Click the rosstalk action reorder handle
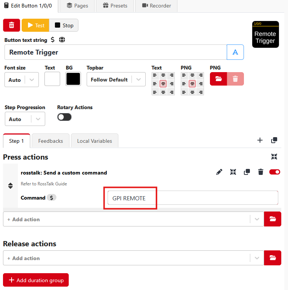 coord(10,186)
